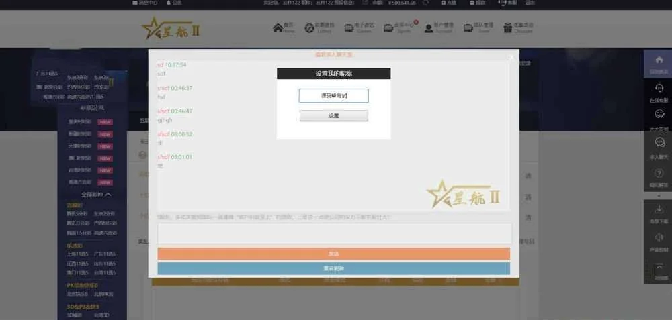
Task: Click the multi-person chat sidebar icon
Action: click(659, 144)
